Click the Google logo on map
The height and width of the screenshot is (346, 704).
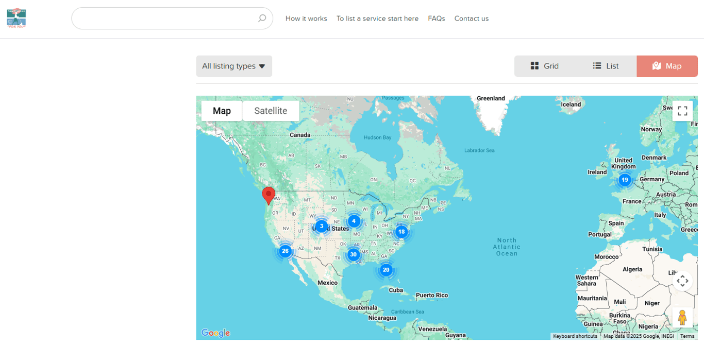[x=215, y=333]
